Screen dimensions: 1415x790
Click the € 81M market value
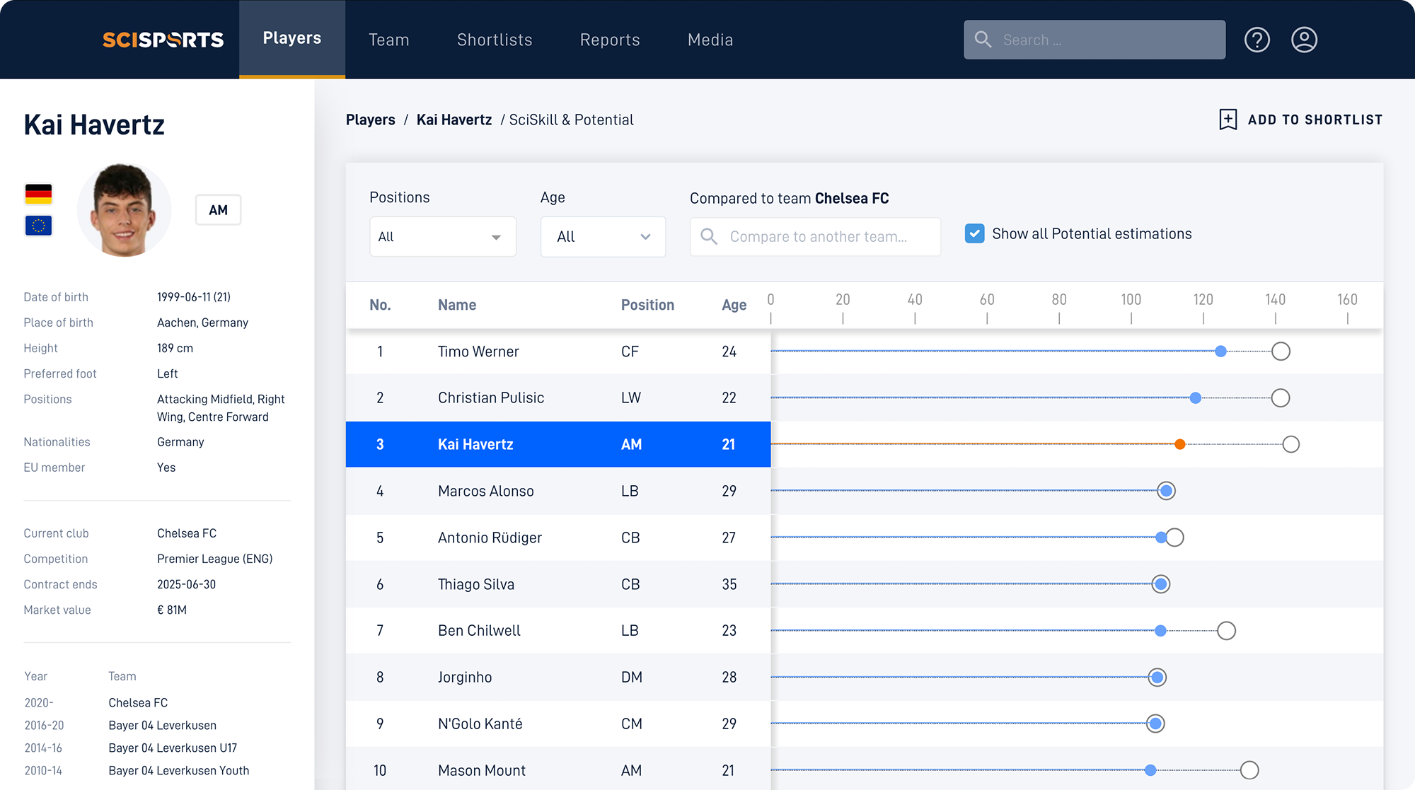tap(172, 610)
